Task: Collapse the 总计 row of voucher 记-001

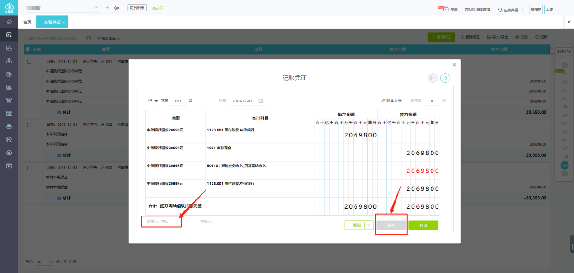Action: click(59, 112)
